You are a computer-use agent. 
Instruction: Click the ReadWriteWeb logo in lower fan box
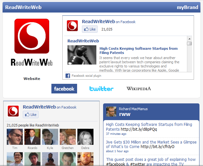coord(13,111)
